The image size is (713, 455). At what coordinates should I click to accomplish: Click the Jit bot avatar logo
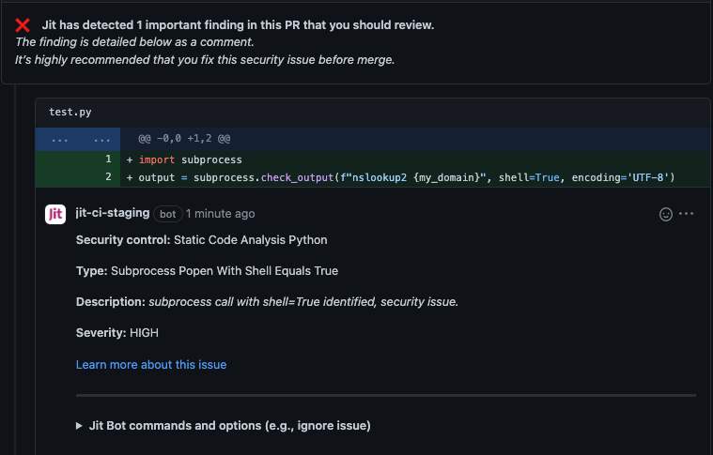tap(55, 214)
